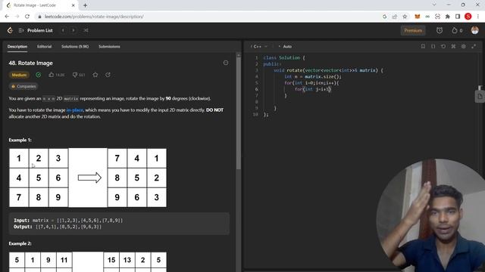Open the LeetCode logo home link
Image resolution: width=485 pixels, height=272 pixels.
[x=10, y=30]
